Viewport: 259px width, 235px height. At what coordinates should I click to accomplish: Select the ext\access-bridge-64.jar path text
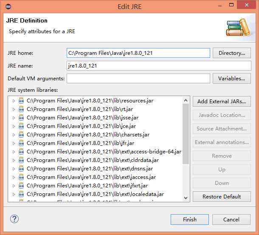(104, 152)
